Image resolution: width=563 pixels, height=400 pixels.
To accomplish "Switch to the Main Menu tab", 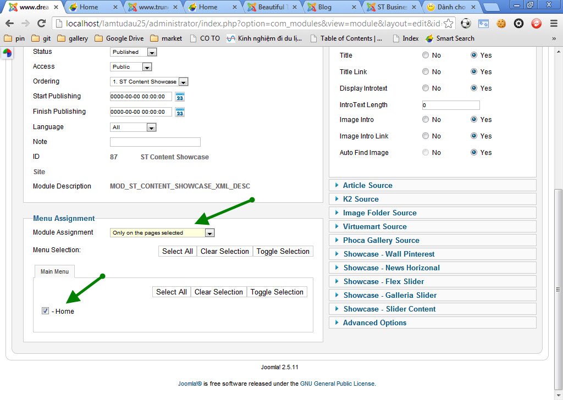I will coord(54,271).
